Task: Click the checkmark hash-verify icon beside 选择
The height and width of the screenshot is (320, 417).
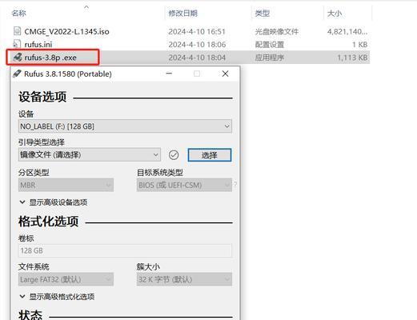Action: [x=174, y=154]
